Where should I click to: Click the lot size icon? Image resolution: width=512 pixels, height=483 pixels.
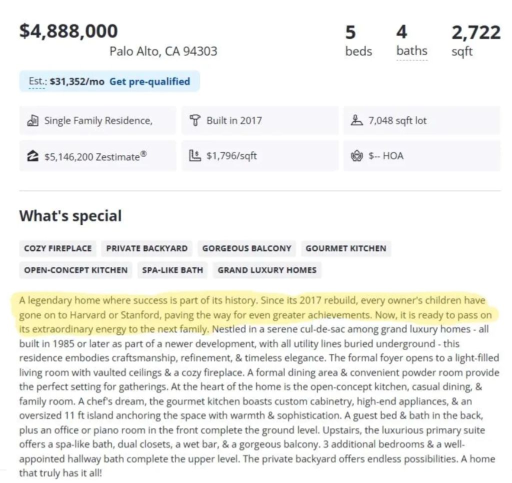click(357, 120)
